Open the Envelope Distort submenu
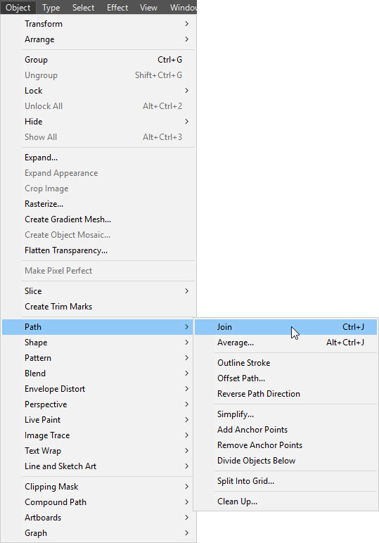The height and width of the screenshot is (543, 379). [x=98, y=389]
